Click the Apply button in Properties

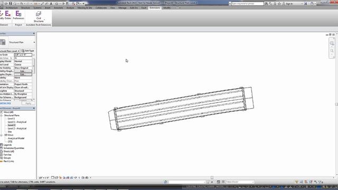click(28, 103)
